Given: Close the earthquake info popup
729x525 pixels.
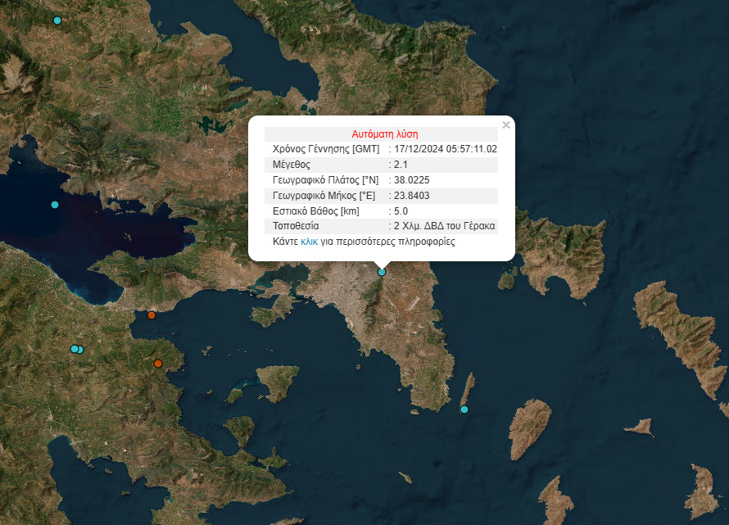Looking at the screenshot, I should pyautogui.click(x=505, y=125).
